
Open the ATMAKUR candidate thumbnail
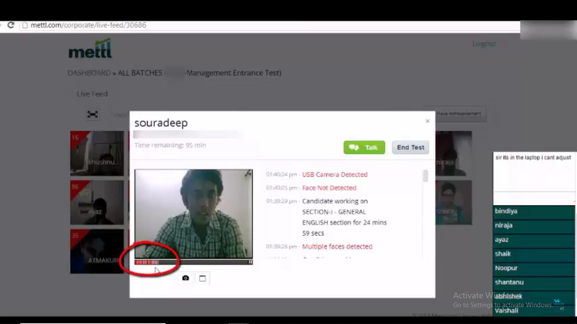97,251
